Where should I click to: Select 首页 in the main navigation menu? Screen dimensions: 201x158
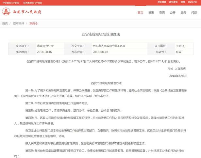[x=140, y=13]
